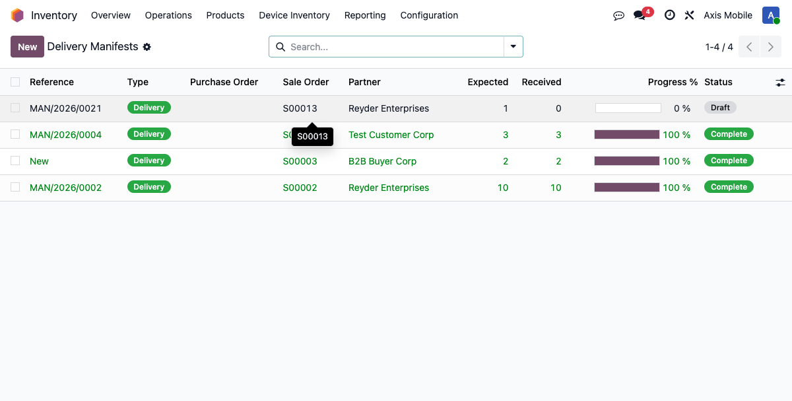The image size is (792, 401).
Task: Tick the select-all checkbox in the header
Action: point(15,82)
